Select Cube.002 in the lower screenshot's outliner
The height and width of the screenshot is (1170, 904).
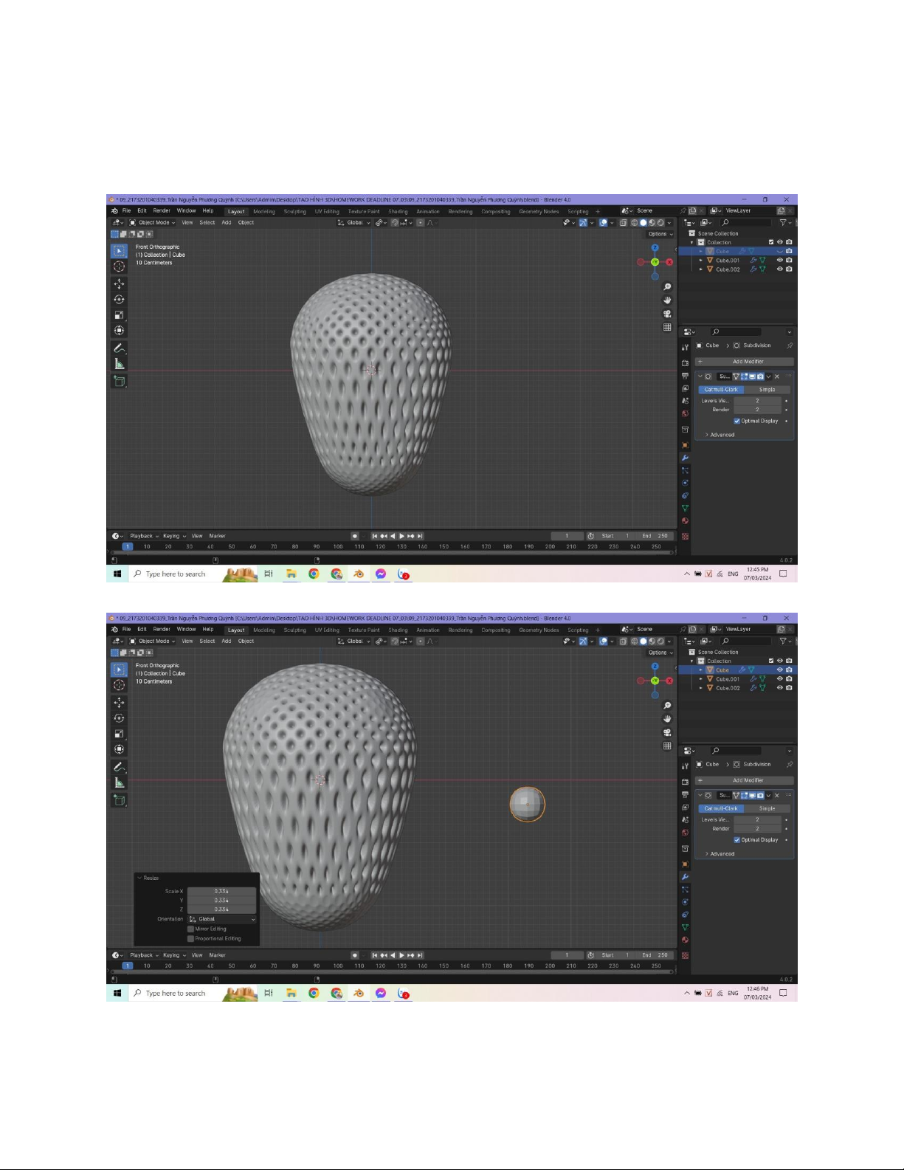(x=728, y=688)
